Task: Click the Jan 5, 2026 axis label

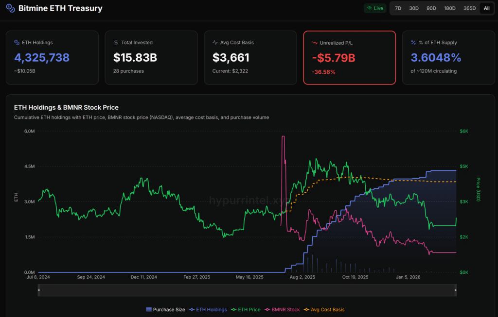Action: [x=408, y=277]
